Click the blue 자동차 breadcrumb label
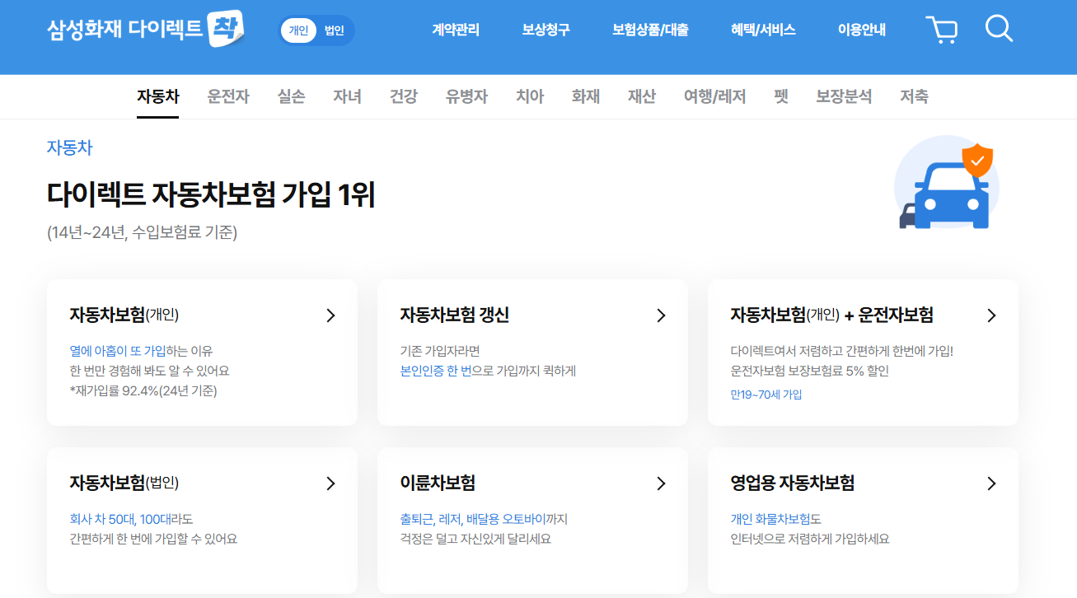The width and height of the screenshot is (1077, 598). click(x=70, y=148)
